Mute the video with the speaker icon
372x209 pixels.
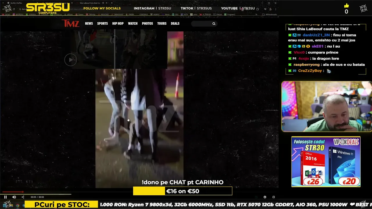pyautogui.click(x=14, y=197)
